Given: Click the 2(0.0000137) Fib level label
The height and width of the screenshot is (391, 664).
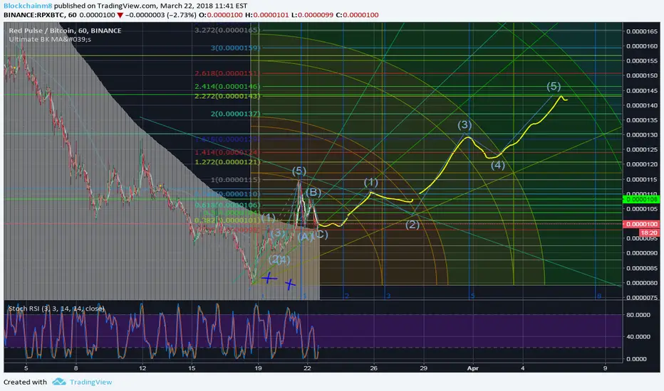Looking at the screenshot, I should pos(235,114).
